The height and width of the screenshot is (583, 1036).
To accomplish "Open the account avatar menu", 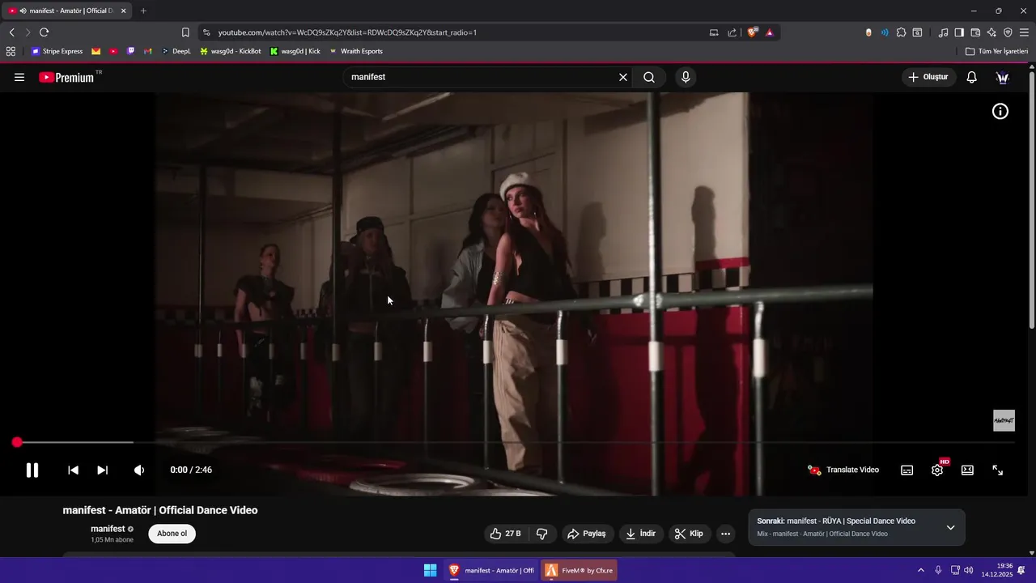I will pyautogui.click(x=1002, y=77).
